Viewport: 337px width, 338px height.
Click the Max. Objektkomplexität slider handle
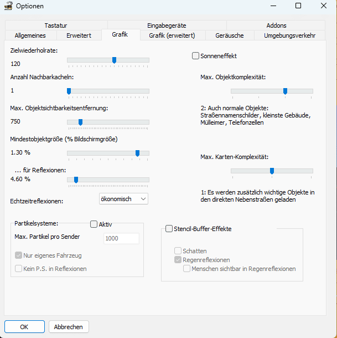point(285,91)
